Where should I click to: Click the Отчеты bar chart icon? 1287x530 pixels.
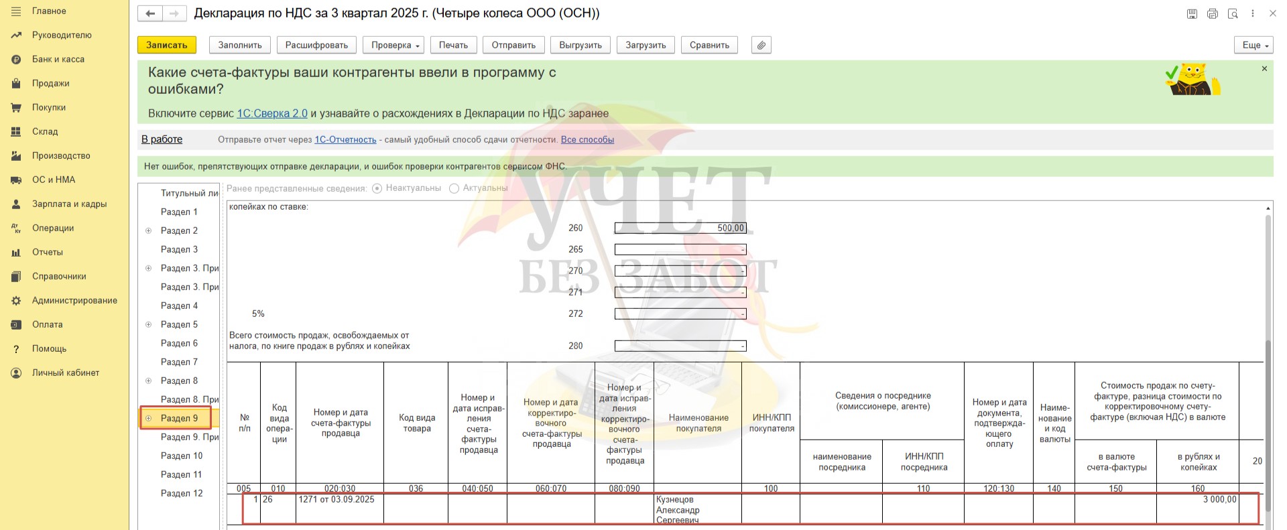tap(17, 253)
